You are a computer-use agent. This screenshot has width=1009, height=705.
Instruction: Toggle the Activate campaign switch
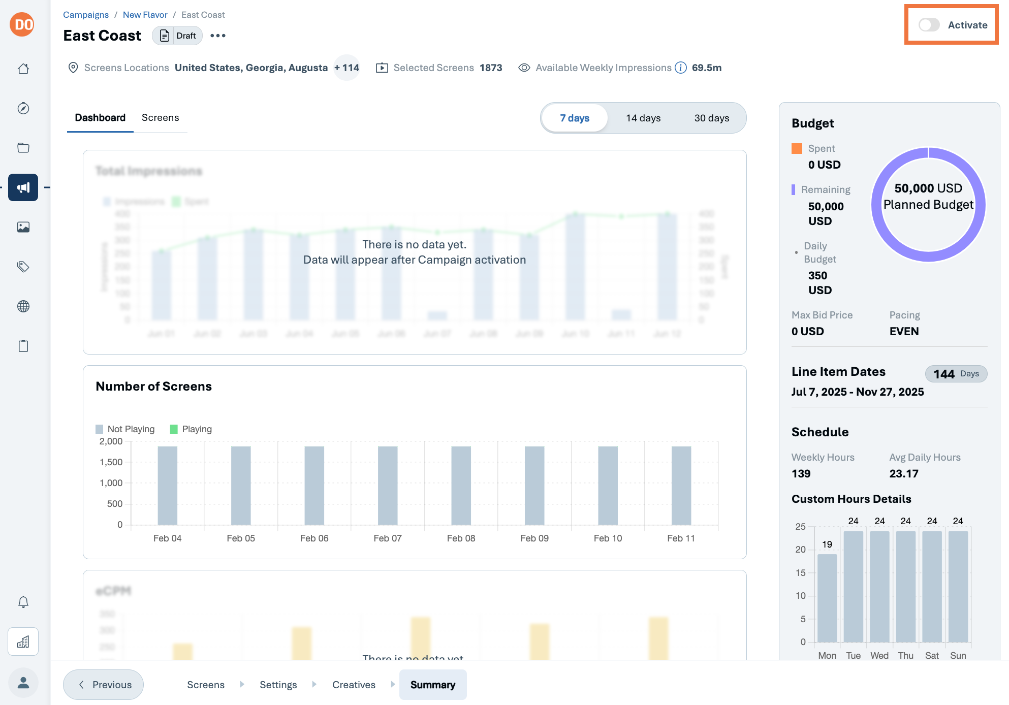click(929, 25)
